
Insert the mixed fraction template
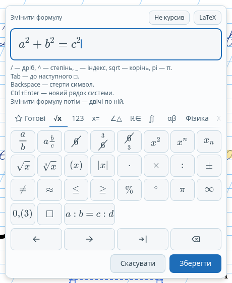tap(49, 141)
